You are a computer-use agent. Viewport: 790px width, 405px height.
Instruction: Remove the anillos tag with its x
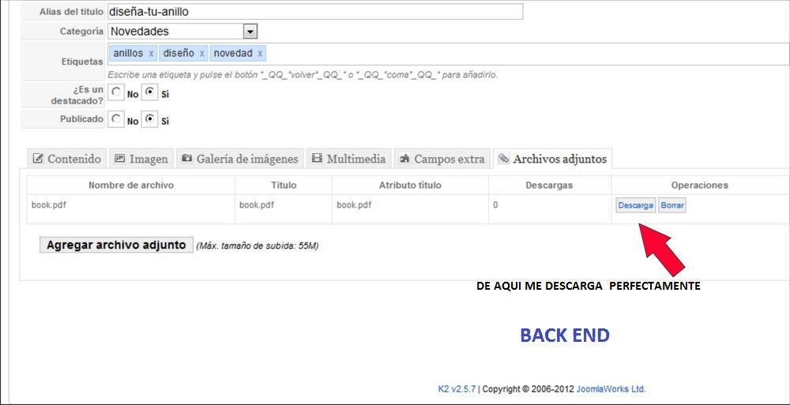(x=151, y=54)
